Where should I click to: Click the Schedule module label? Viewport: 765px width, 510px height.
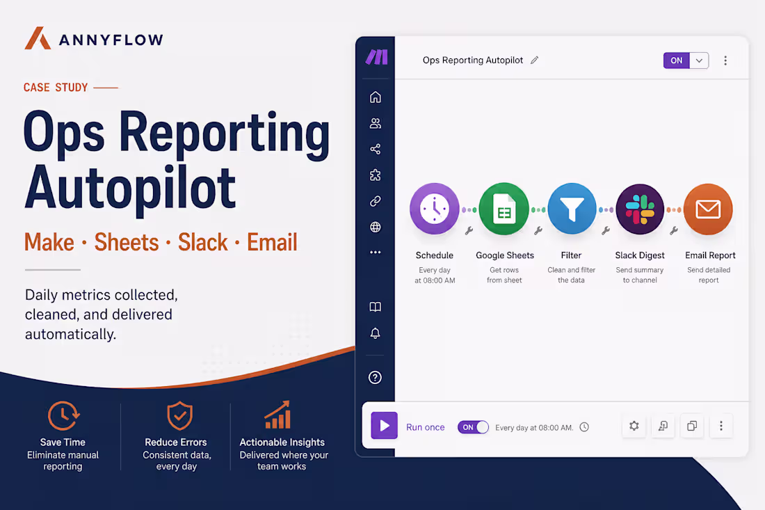click(x=434, y=255)
